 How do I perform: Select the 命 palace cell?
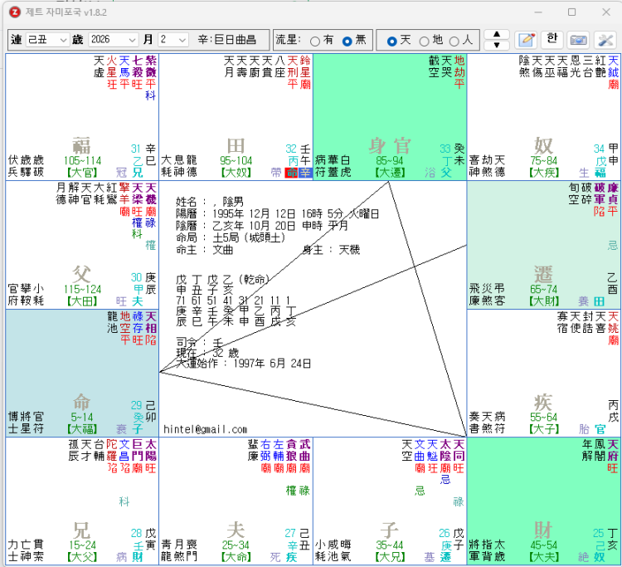[x=81, y=374]
